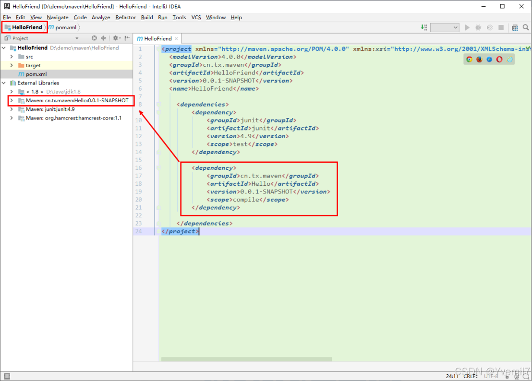Open pom.xml in Safari browser
Screen dimensions: 532x381
(x=489, y=60)
